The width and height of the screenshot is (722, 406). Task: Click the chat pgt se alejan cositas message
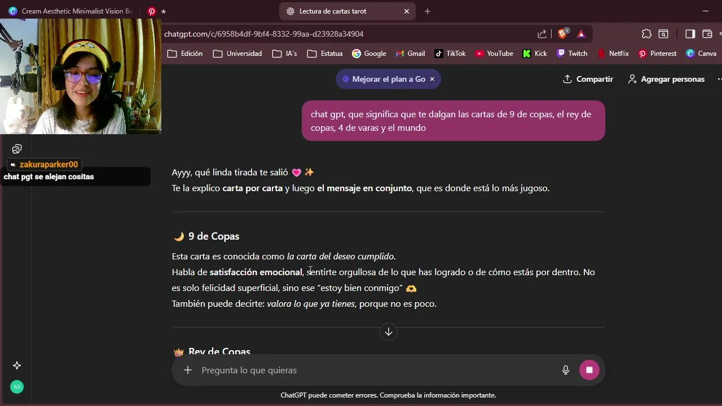point(49,176)
